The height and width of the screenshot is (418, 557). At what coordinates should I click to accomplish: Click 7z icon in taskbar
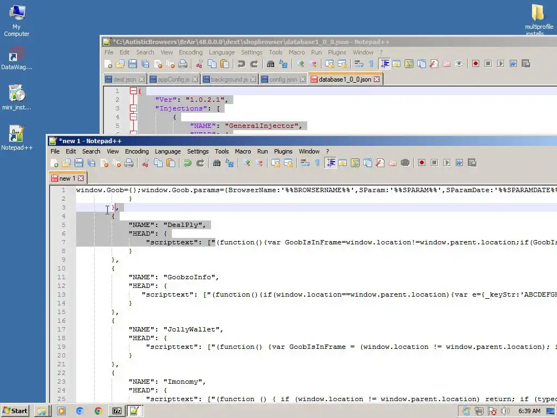tap(117, 411)
